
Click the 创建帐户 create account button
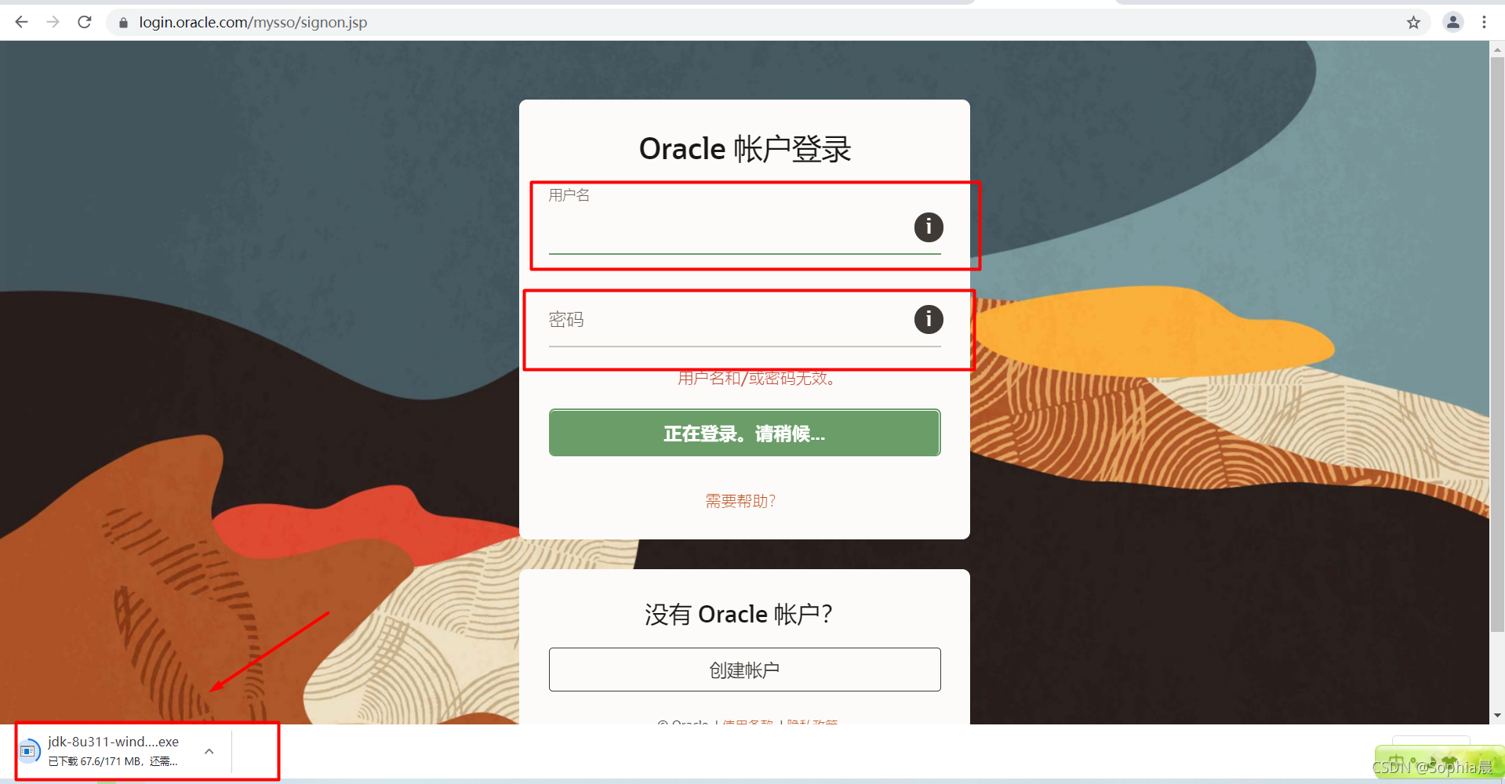tap(744, 670)
